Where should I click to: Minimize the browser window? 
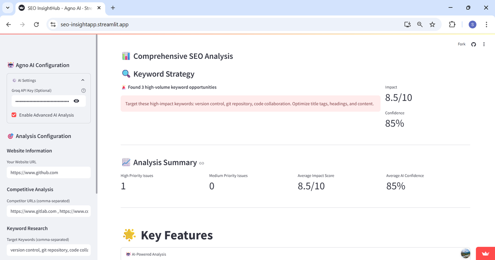[x=451, y=8]
